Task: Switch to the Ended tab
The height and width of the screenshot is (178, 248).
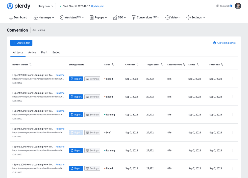Action: [x=56, y=53]
